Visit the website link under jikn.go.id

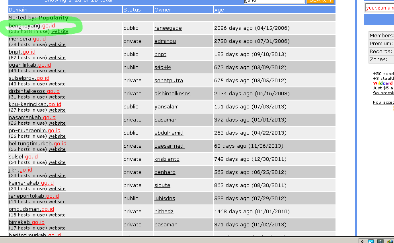(57, 175)
